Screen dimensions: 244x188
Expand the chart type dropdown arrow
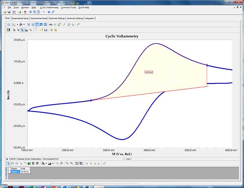(x=17, y=24)
